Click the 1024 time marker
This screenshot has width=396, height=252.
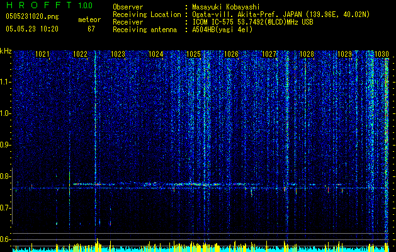pos(156,54)
